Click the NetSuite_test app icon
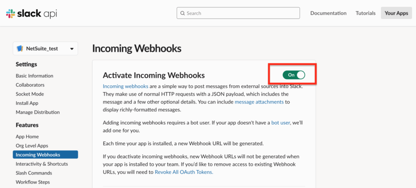Image resolution: width=416 pixels, height=188 pixels. pyautogui.click(x=20, y=49)
